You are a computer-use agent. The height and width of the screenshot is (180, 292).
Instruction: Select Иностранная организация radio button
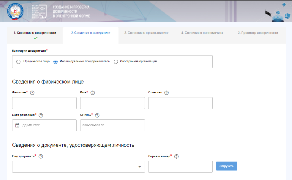pyautogui.click(x=116, y=61)
